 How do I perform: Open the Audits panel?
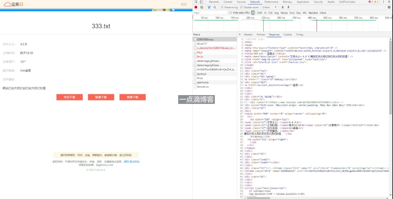pos(331,2)
